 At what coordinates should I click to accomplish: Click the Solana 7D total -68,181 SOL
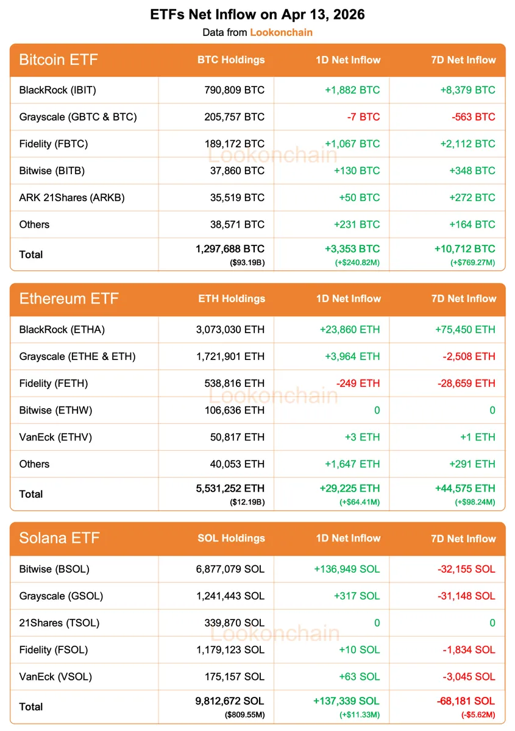465,701
